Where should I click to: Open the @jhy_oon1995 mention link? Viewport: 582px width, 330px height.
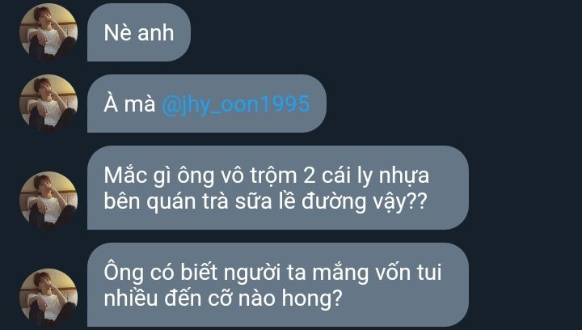pyautogui.click(x=236, y=104)
